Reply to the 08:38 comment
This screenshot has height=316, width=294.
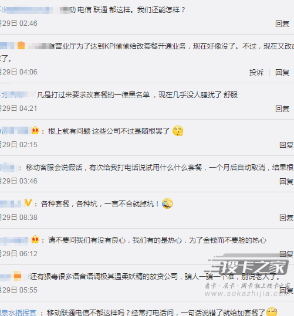coord(286,218)
